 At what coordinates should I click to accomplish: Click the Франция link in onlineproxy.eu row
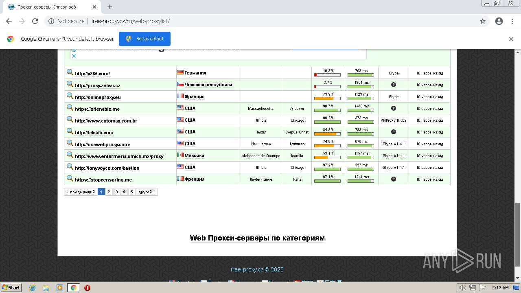pyautogui.click(x=195, y=96)
